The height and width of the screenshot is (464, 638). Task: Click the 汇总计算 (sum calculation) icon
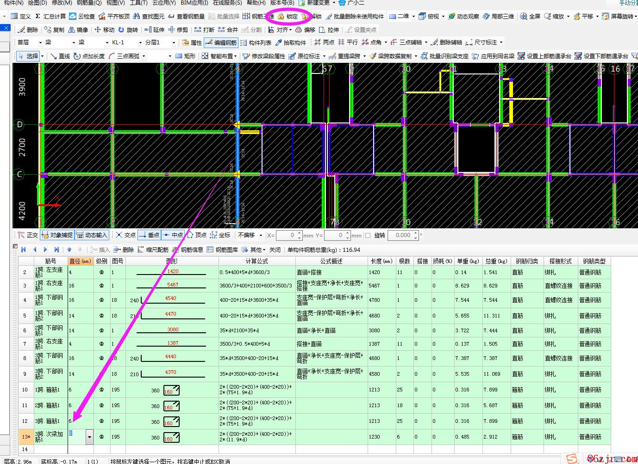(38, 16)
